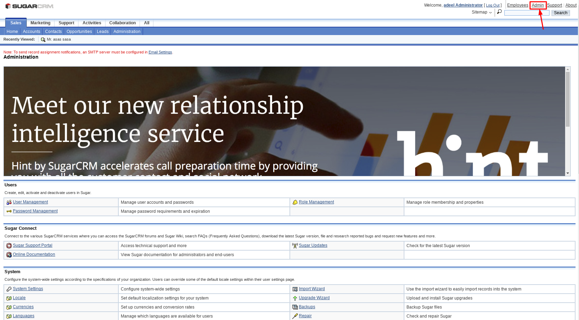The width and height of the screenshot is (579, 320).
Task: Click the Sugar Support Portal icon
Action: [x=9, y=246]
